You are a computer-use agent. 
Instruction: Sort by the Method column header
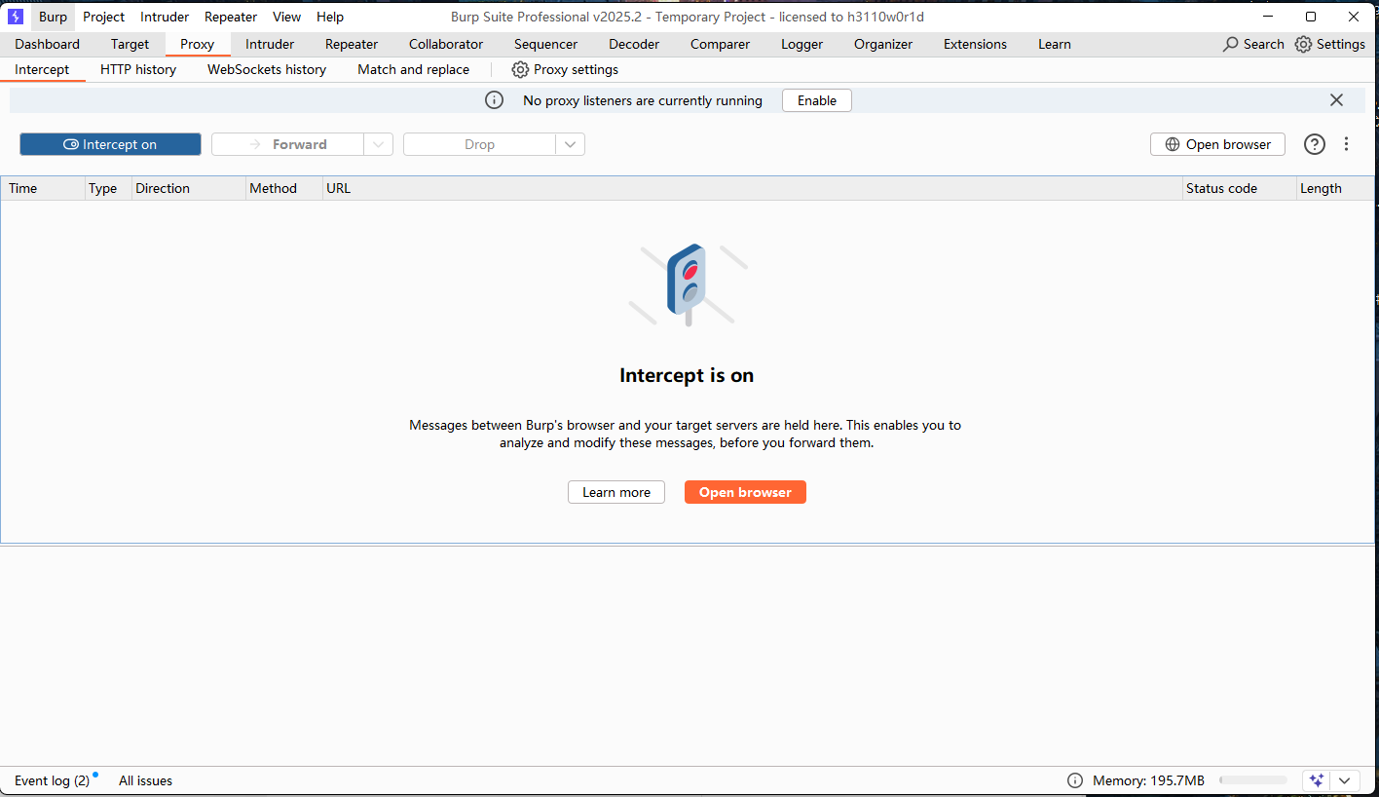tap(284, 188)
